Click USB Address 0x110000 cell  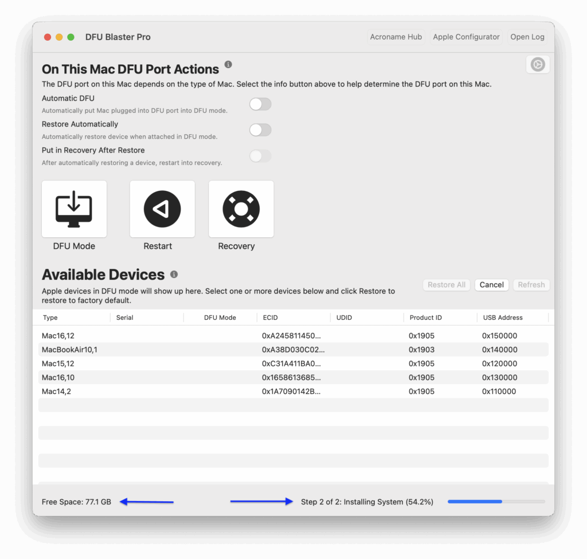point(499,391)
